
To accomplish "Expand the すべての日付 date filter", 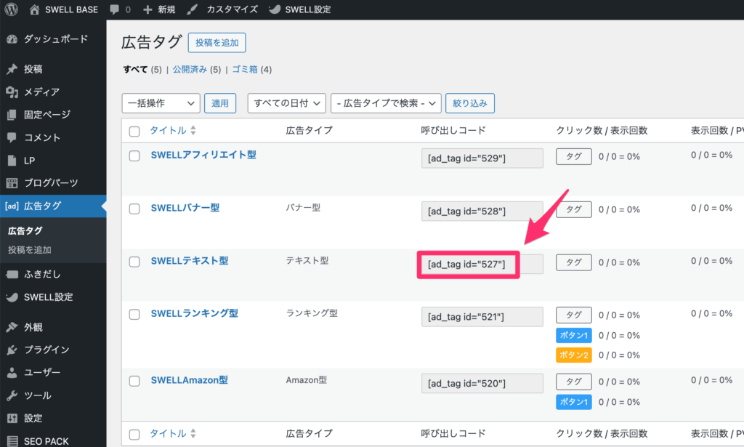I will (x=286, y=103).
